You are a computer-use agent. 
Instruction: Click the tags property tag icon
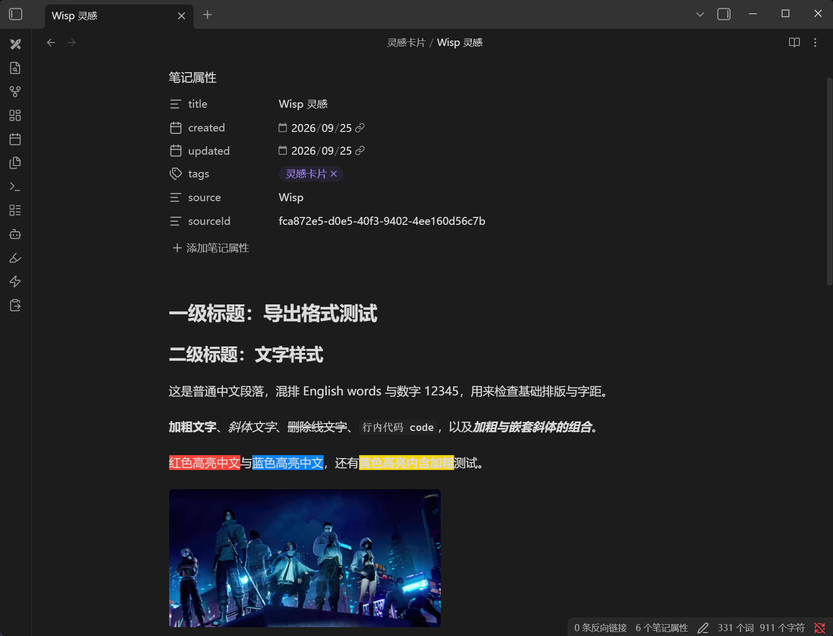pyautogui.click(x=175, y=174)
